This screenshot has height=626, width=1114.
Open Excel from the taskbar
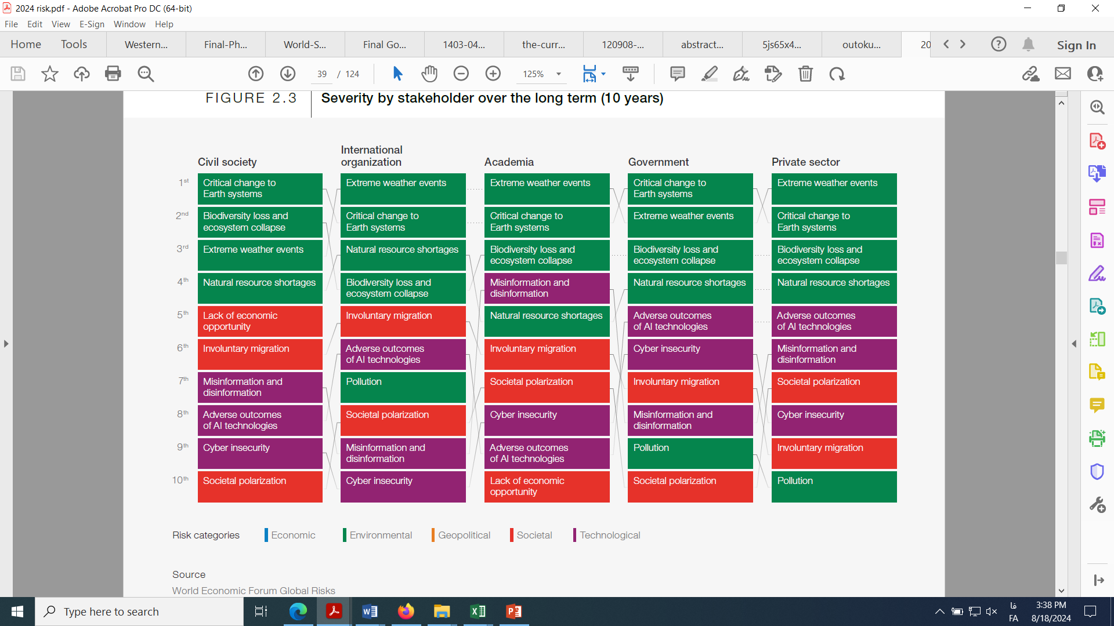478,612
